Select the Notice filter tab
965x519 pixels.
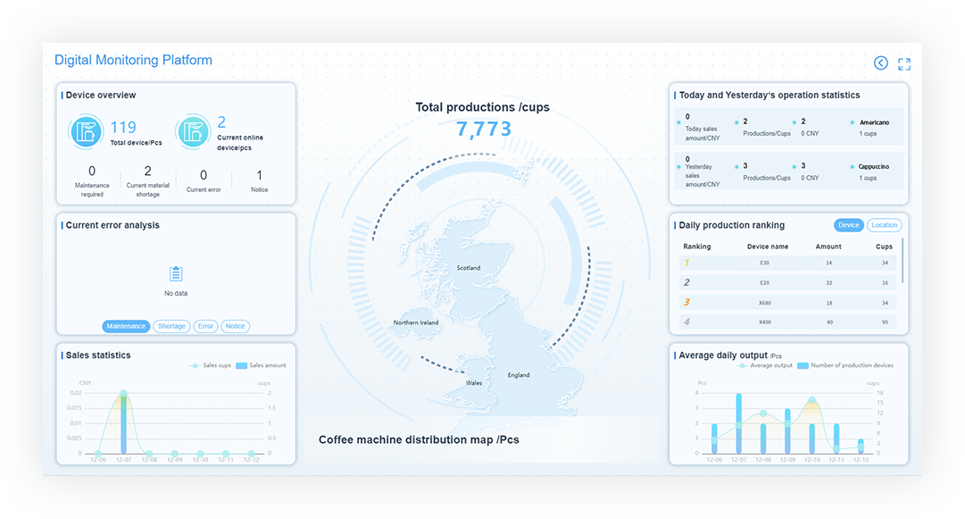pos(235,326)
